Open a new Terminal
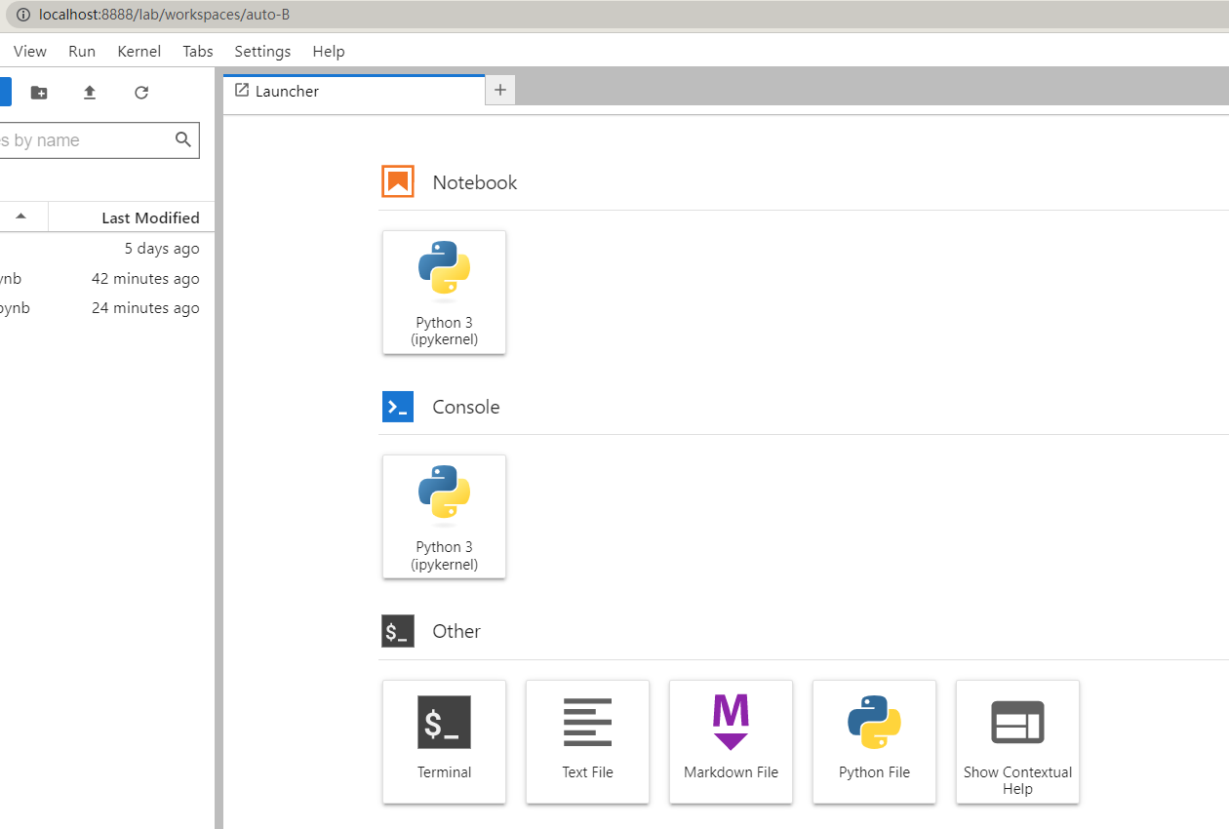The width and height of the screenshot is (1229, 829). [444, 741]
